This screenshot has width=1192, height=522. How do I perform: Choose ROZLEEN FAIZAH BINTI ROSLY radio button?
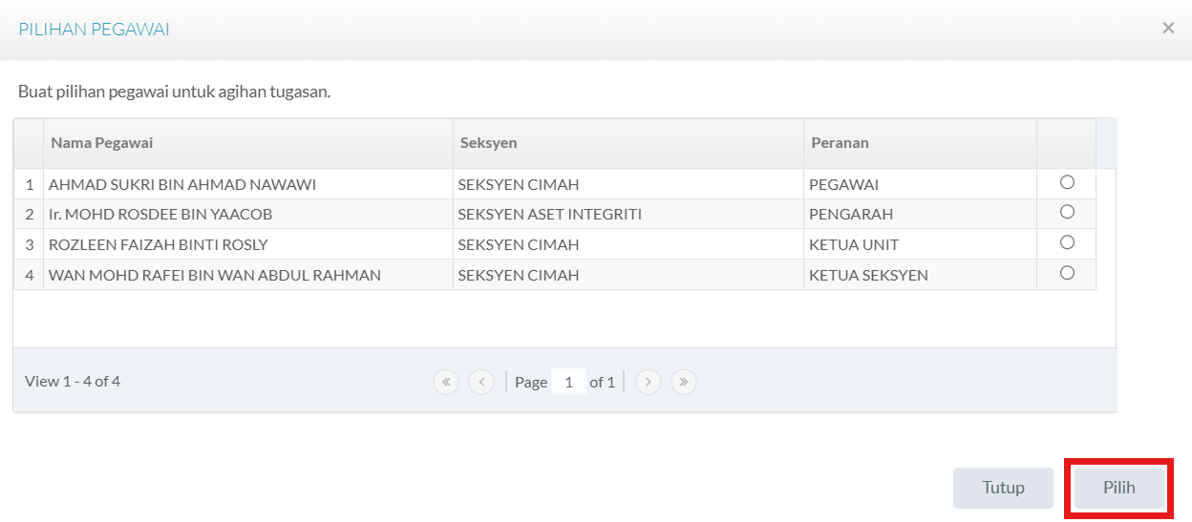[x=1067, y=242]
